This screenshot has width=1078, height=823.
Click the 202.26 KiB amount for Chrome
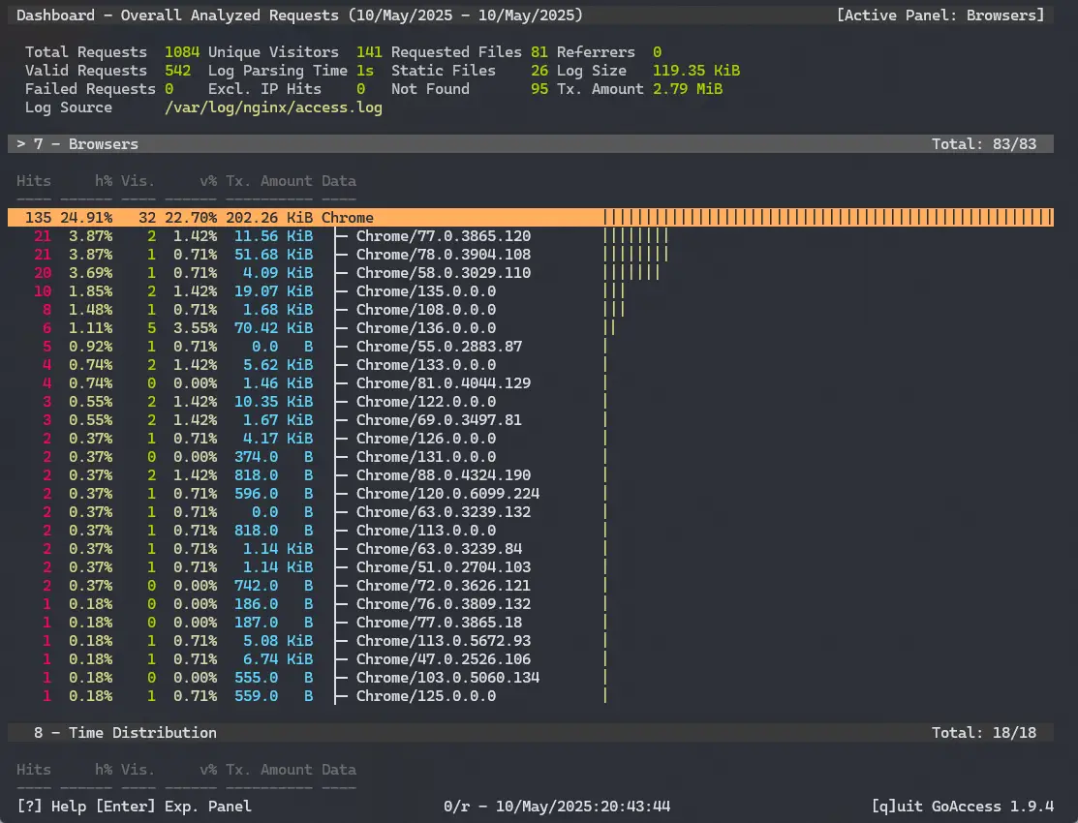(269, 217)
